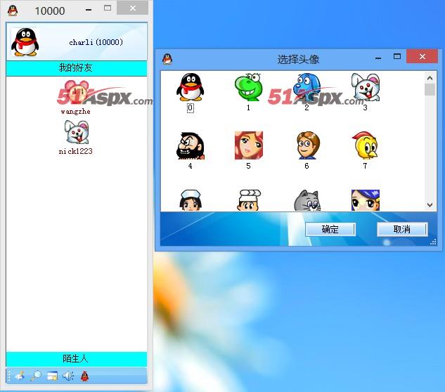This screenshot has height=392, width=445.
Task: Maximize the 选择头像 dialog
Action: [x=397, y=56]
